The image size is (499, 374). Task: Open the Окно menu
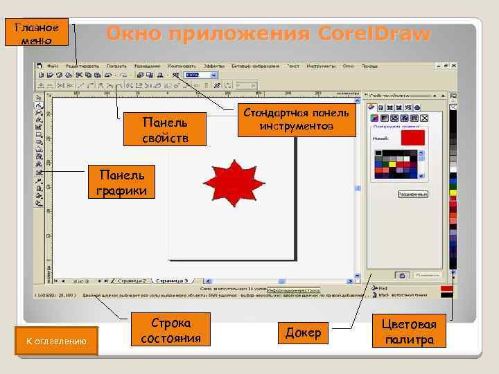point(348,66)
